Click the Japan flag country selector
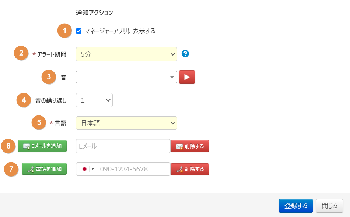Screen dimensions: 350x217 tap(87, 169)
